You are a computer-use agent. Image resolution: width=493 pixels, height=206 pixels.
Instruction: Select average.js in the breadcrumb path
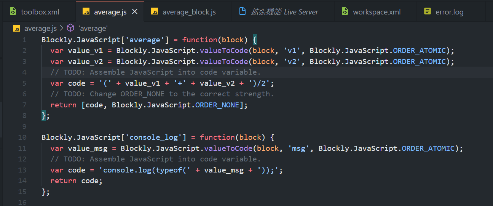[x=40, y=28]
